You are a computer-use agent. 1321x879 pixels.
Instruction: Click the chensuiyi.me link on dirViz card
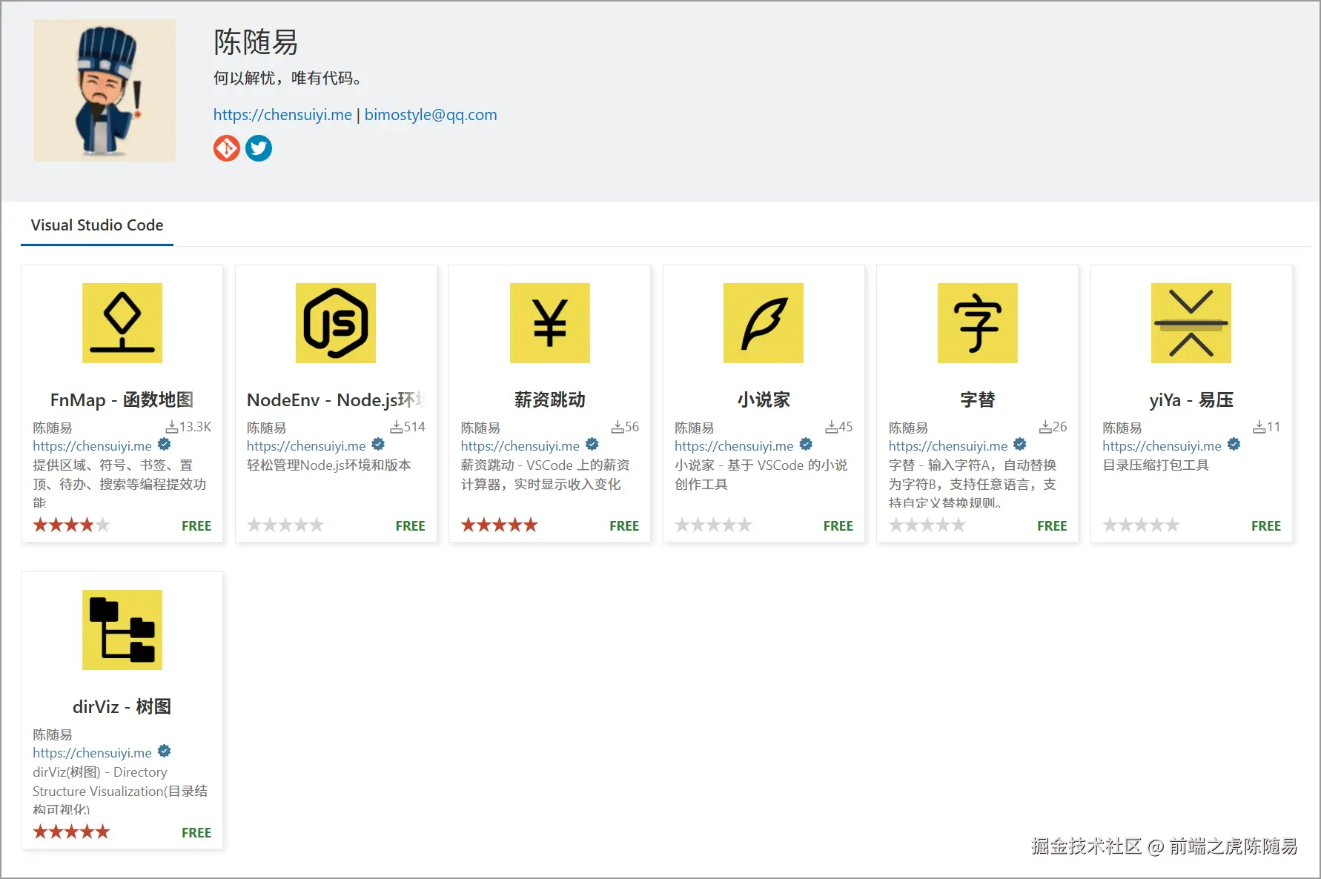(92, 753)
